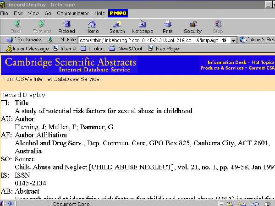The width and height of the screenshot is (275, 206).
Task: Click the 'Child Abuse and Neglect' source line
Action: tap(145, 167)
